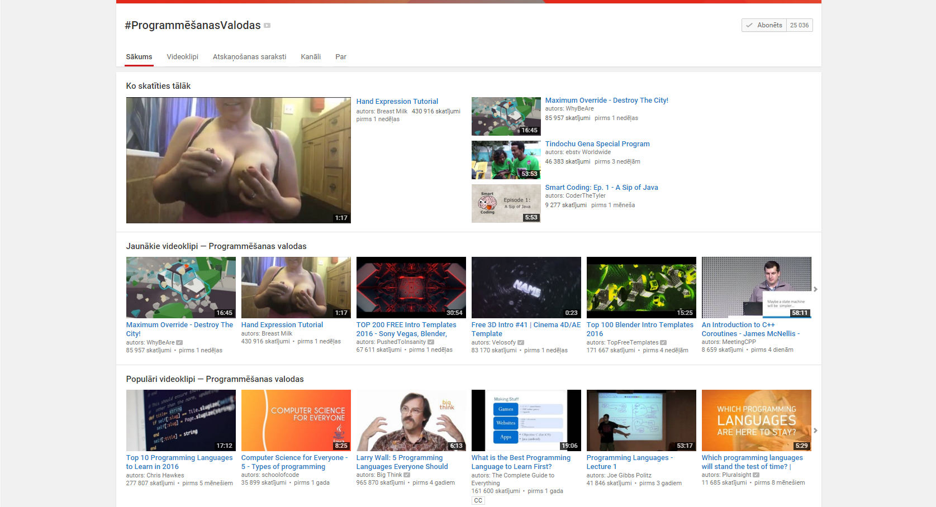Open Larry Wall Big Think thumbnail
Viewport: 936px width, 507px height.
(x=411, y=420)
